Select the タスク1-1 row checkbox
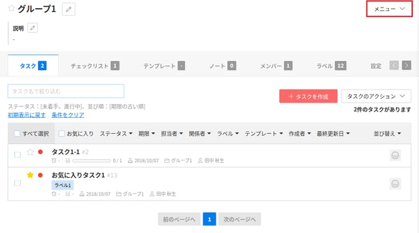The height and width of the screenshot is (233, 419). (x=18, y=155)
